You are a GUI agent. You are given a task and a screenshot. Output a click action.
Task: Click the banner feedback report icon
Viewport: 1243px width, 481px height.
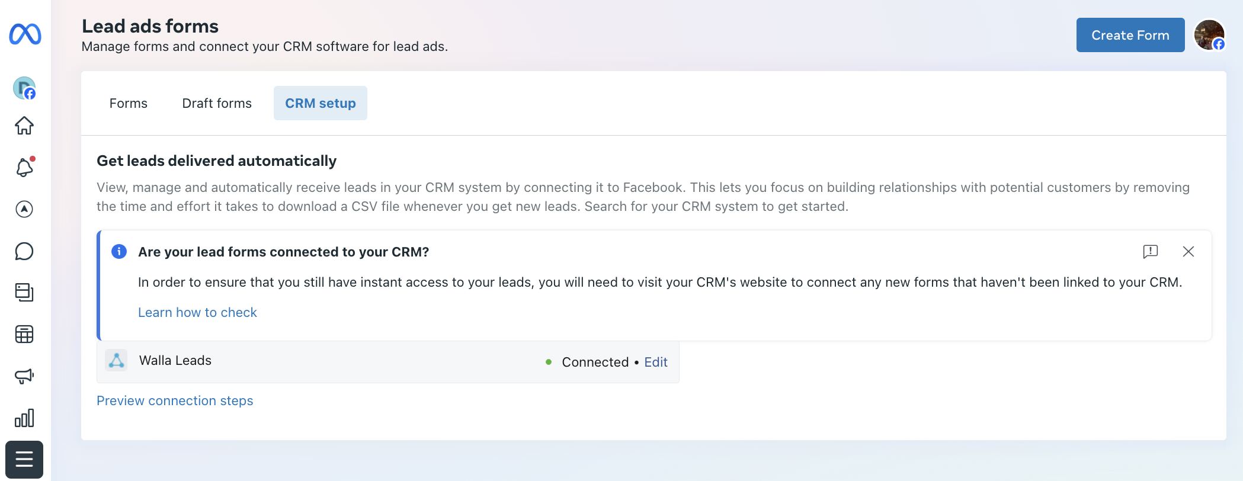pos(1150,252)
